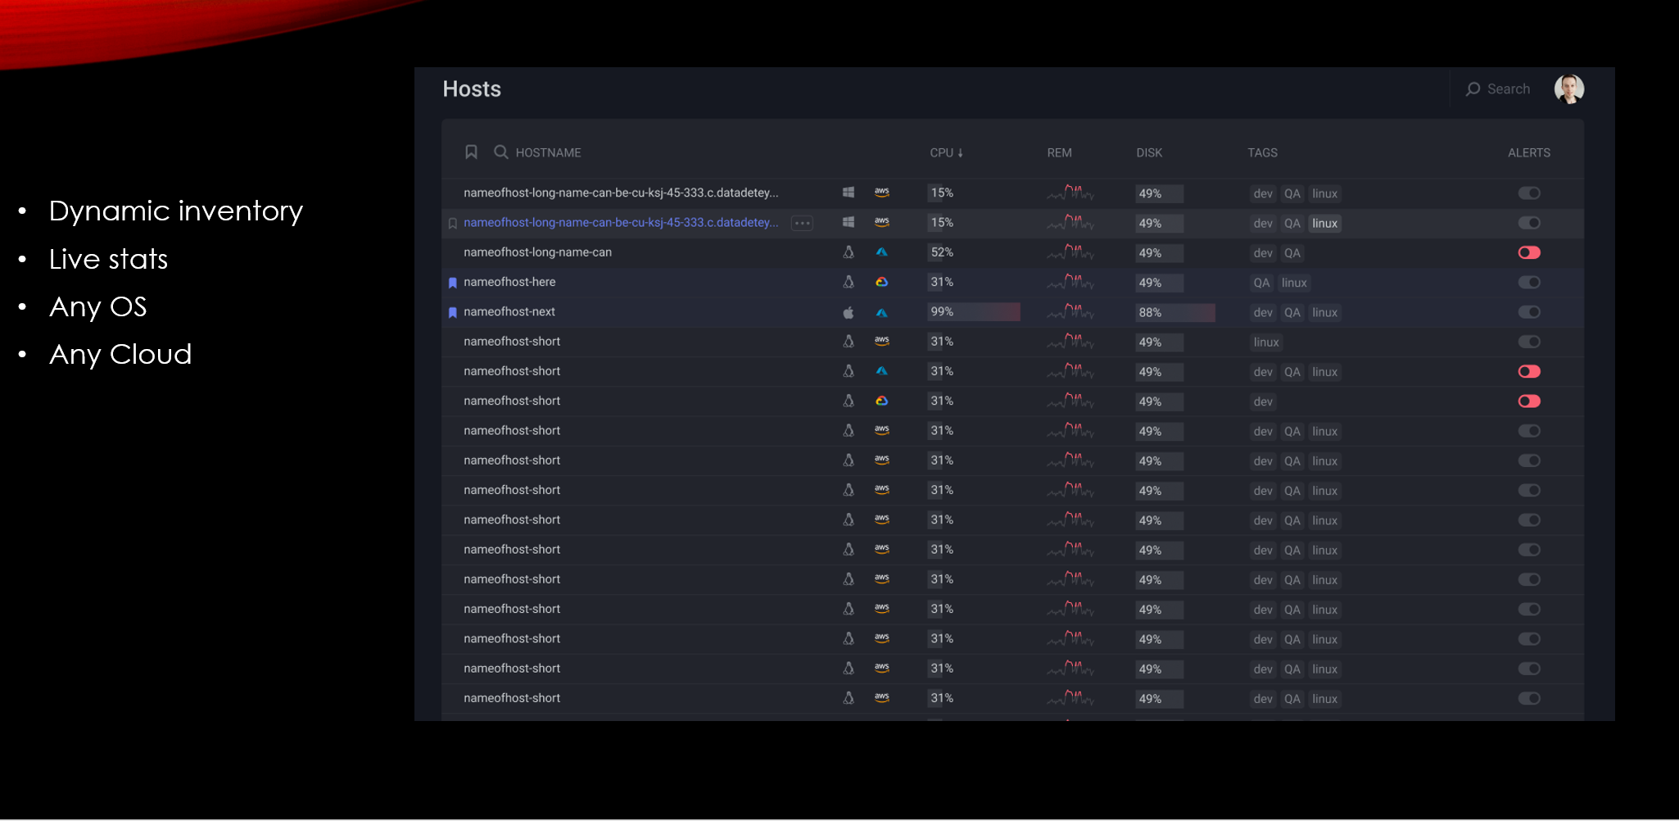Click the hostname search magnifier icon
This screenshot has height=821, width=1679.
(x=500, y=152)
